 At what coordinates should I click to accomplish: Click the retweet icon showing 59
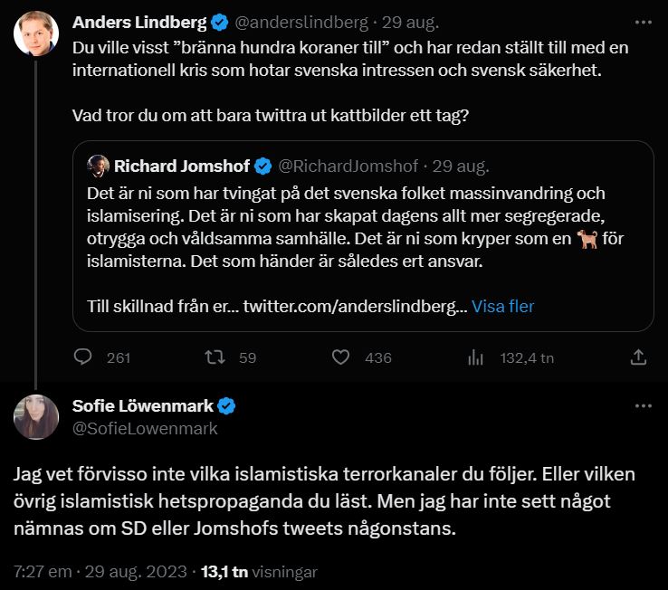tap(215, 357)
